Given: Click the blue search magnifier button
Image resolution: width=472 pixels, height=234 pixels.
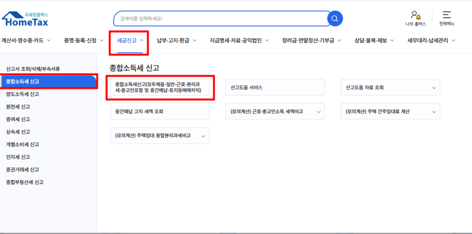Looking at the screenshot, I should tap(335, 18).
